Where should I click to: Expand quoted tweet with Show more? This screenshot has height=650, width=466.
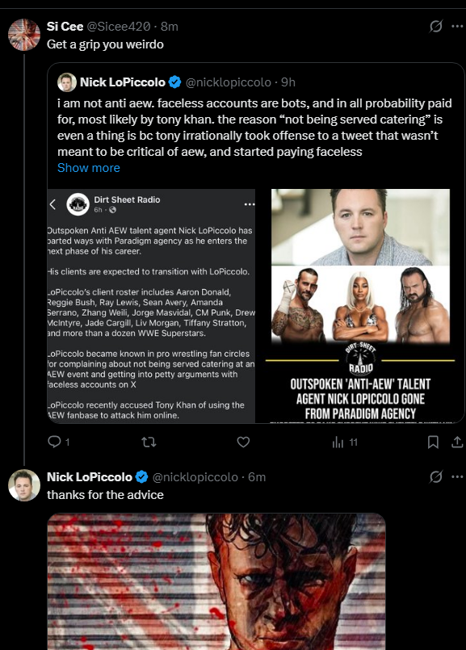click(89, 168)
